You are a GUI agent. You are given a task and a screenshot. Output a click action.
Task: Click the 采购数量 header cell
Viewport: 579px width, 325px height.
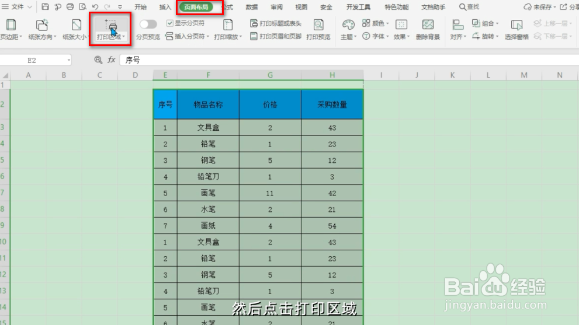[332, 104]
